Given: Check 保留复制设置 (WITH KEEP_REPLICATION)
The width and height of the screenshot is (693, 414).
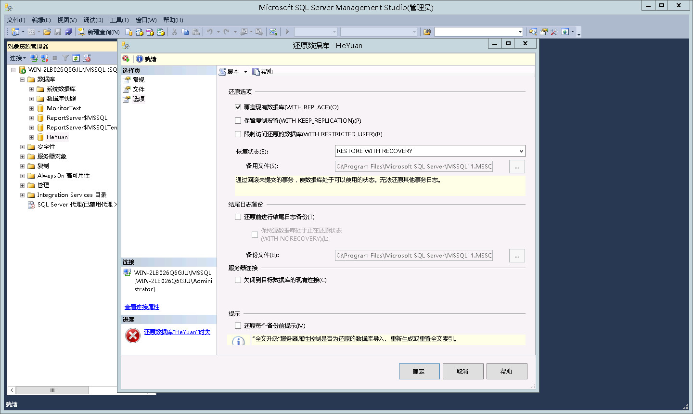Looking at the screenshot, I should [x=238, y=121].
